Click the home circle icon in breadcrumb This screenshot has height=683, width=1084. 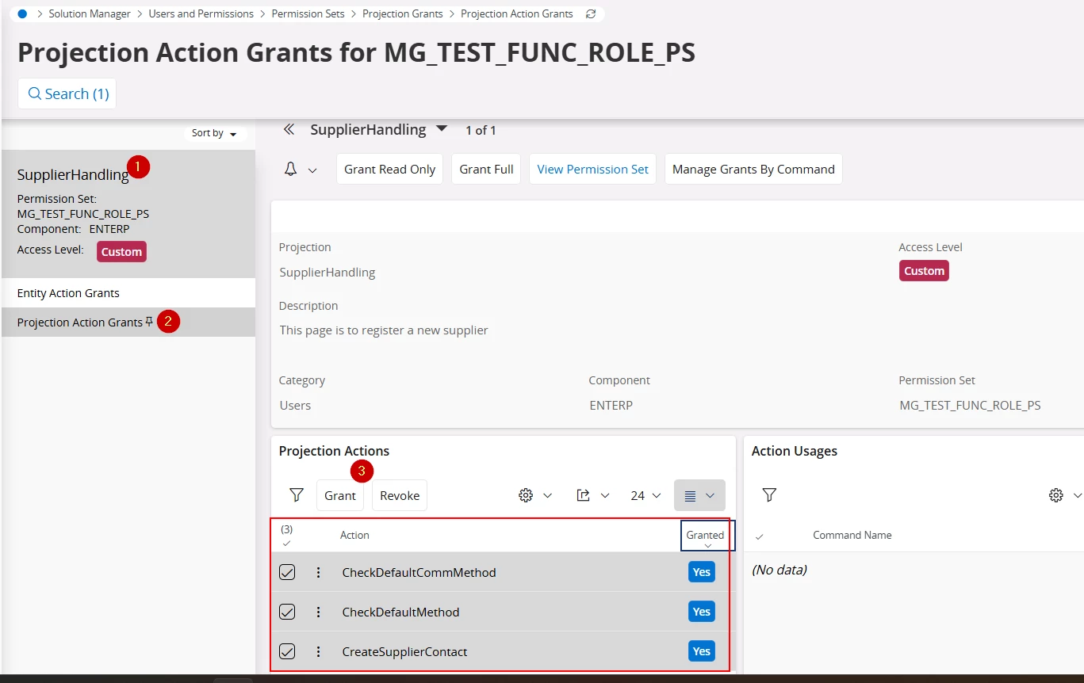22,13
